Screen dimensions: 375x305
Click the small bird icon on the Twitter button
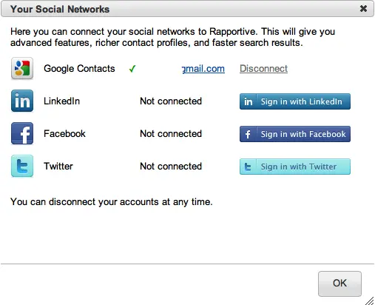coord(248,167)
